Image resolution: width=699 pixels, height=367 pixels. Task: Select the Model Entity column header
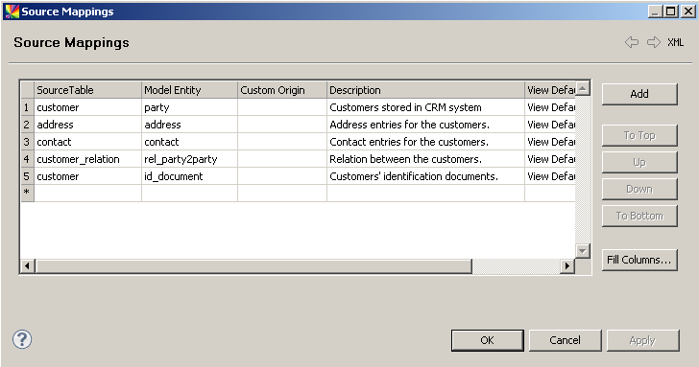189,90
